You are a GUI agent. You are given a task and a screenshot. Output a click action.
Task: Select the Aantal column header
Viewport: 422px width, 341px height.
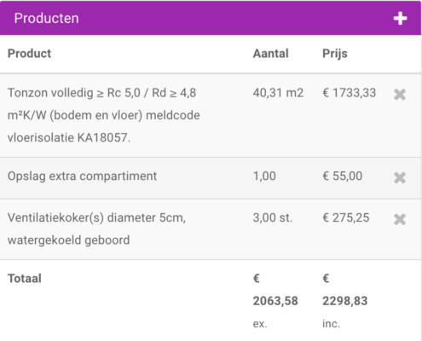pos(270,54)
